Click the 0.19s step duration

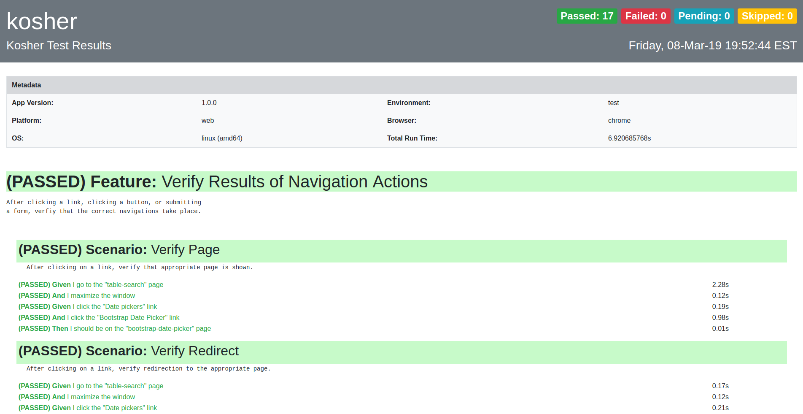720,307
